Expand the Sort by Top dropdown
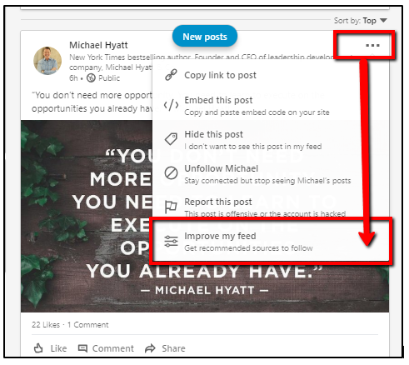409x365 pixels. 361,21
